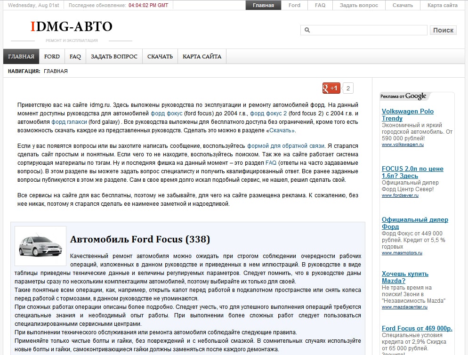The height and width of the screenshot is (355, 468).
Task: Select СКАЧАТЬ tab in main navigation
Action: point(160,56)
